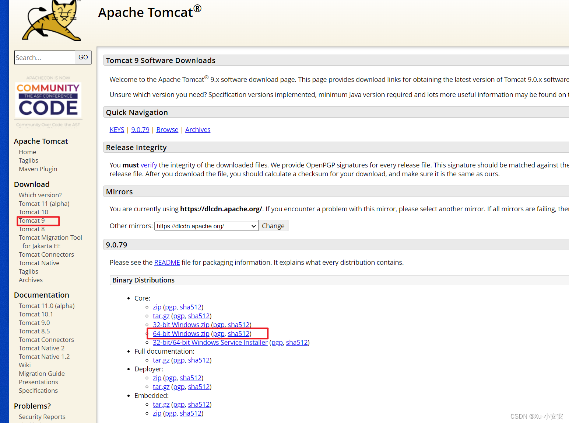Open sha512 for Windows Service Installer

click(297, 343)
